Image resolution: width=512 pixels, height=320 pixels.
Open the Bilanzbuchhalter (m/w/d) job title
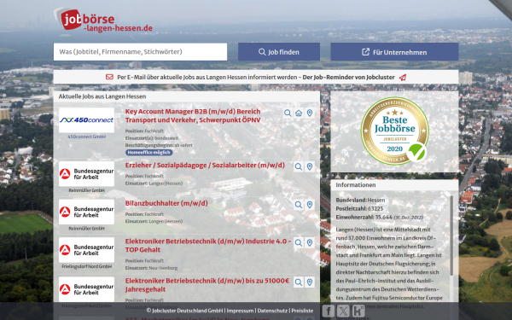click(166, 203)
